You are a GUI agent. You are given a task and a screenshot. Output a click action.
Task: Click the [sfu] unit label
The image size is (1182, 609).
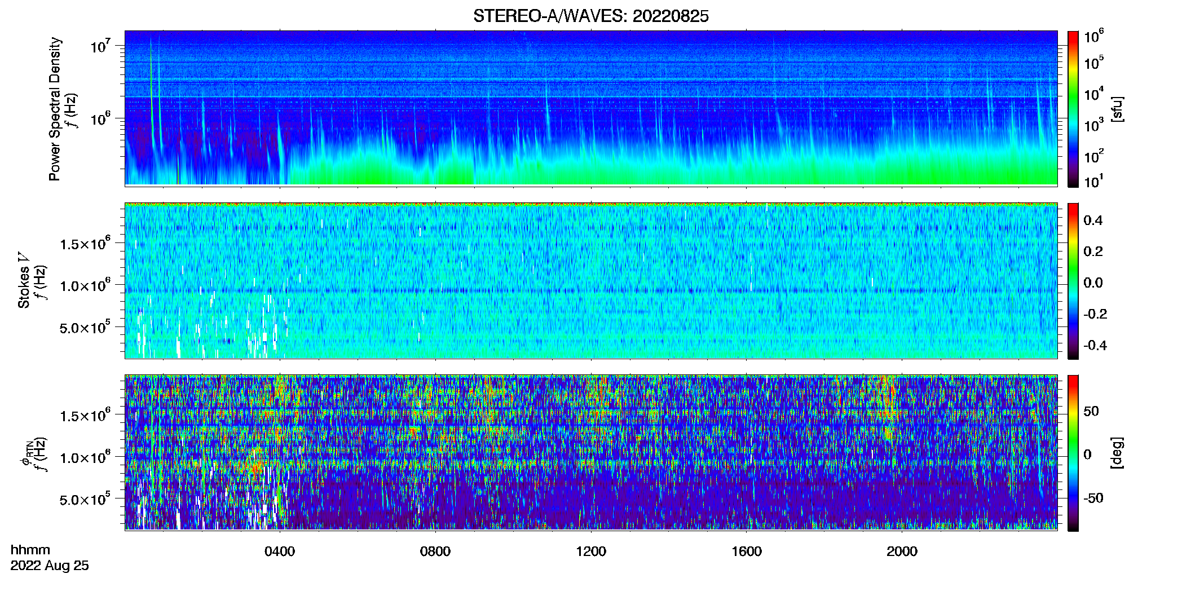(1117, 109)
